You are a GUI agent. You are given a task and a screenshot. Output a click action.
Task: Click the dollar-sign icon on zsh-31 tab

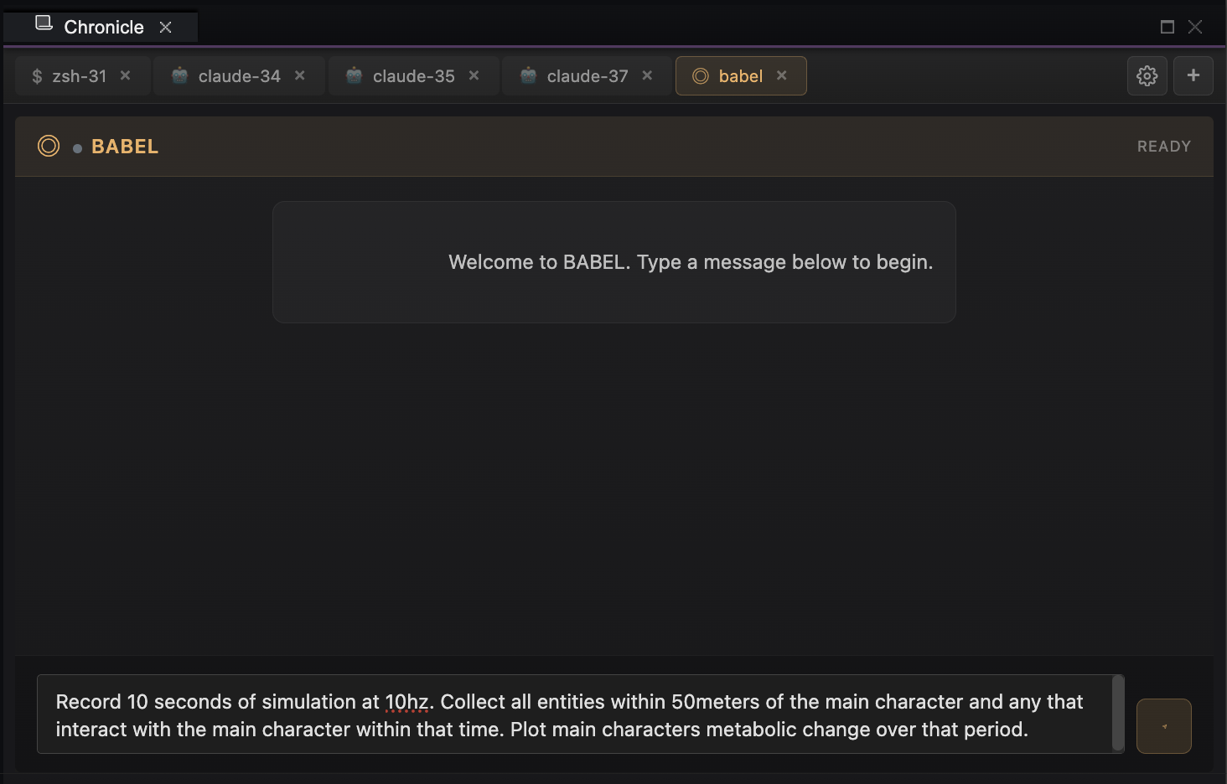coord(36,75)
